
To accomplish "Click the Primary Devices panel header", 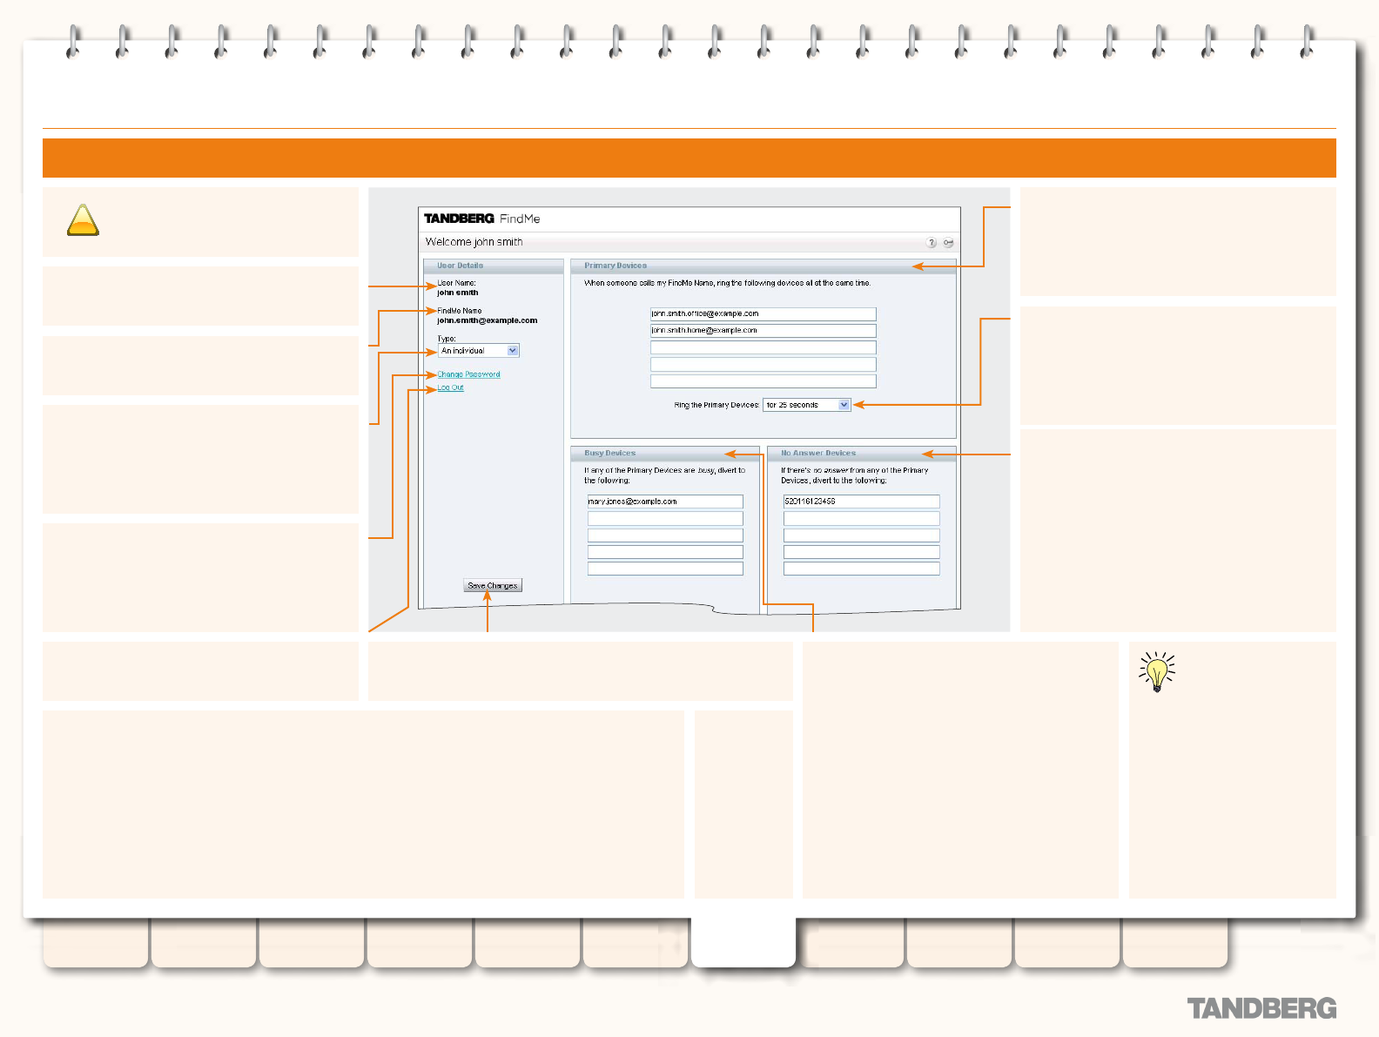I will [763, 266].
